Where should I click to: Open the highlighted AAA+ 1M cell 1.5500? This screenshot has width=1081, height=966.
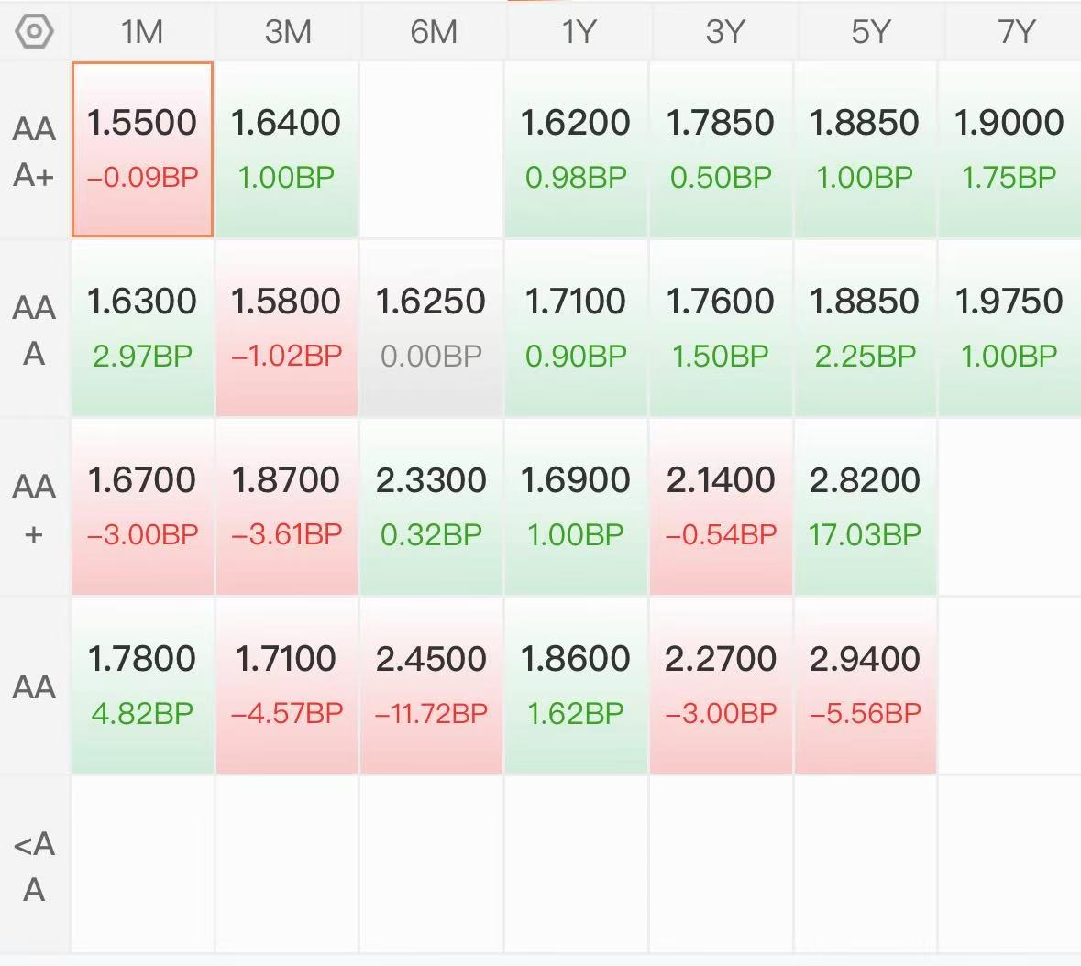(x=143, y=149)
